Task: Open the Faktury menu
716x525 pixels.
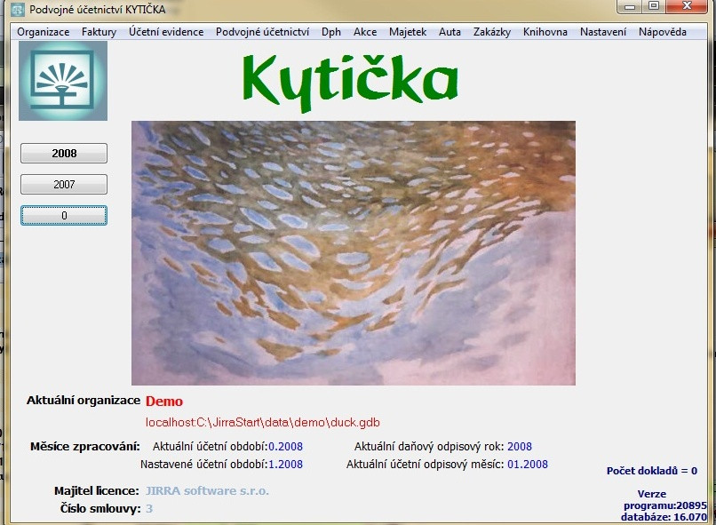Action: click(99, 32)
